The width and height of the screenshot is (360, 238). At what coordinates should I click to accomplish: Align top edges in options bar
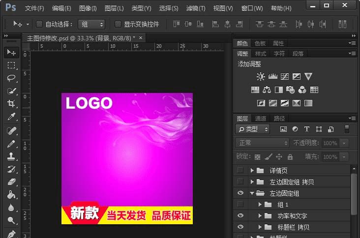[x=177, y=24]
